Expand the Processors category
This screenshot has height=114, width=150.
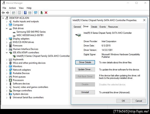click(x=7, y=80)
